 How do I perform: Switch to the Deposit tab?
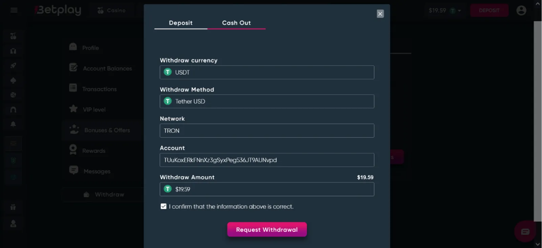click(181, 23)
